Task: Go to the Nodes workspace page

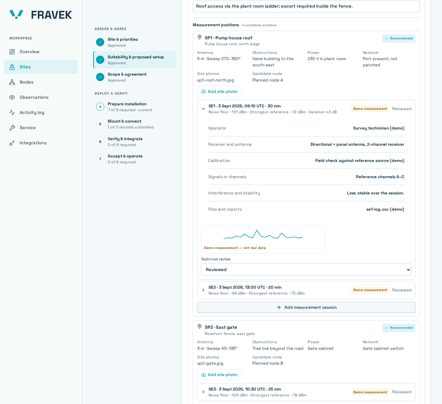Action: (41, 82)
